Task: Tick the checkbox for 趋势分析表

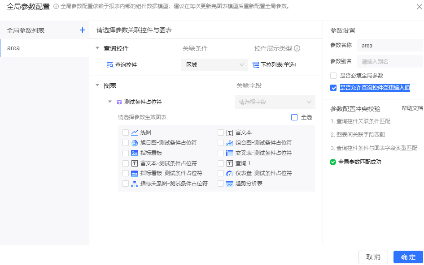Action: pos(220,184)
